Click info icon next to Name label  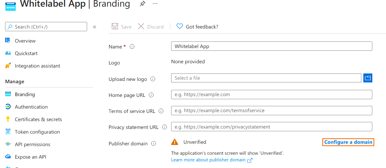[x=132, y=47]
